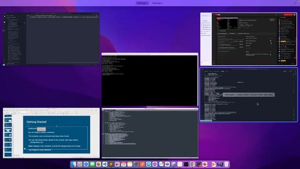Launch Terminal from the dock

[x=186, y=164]
